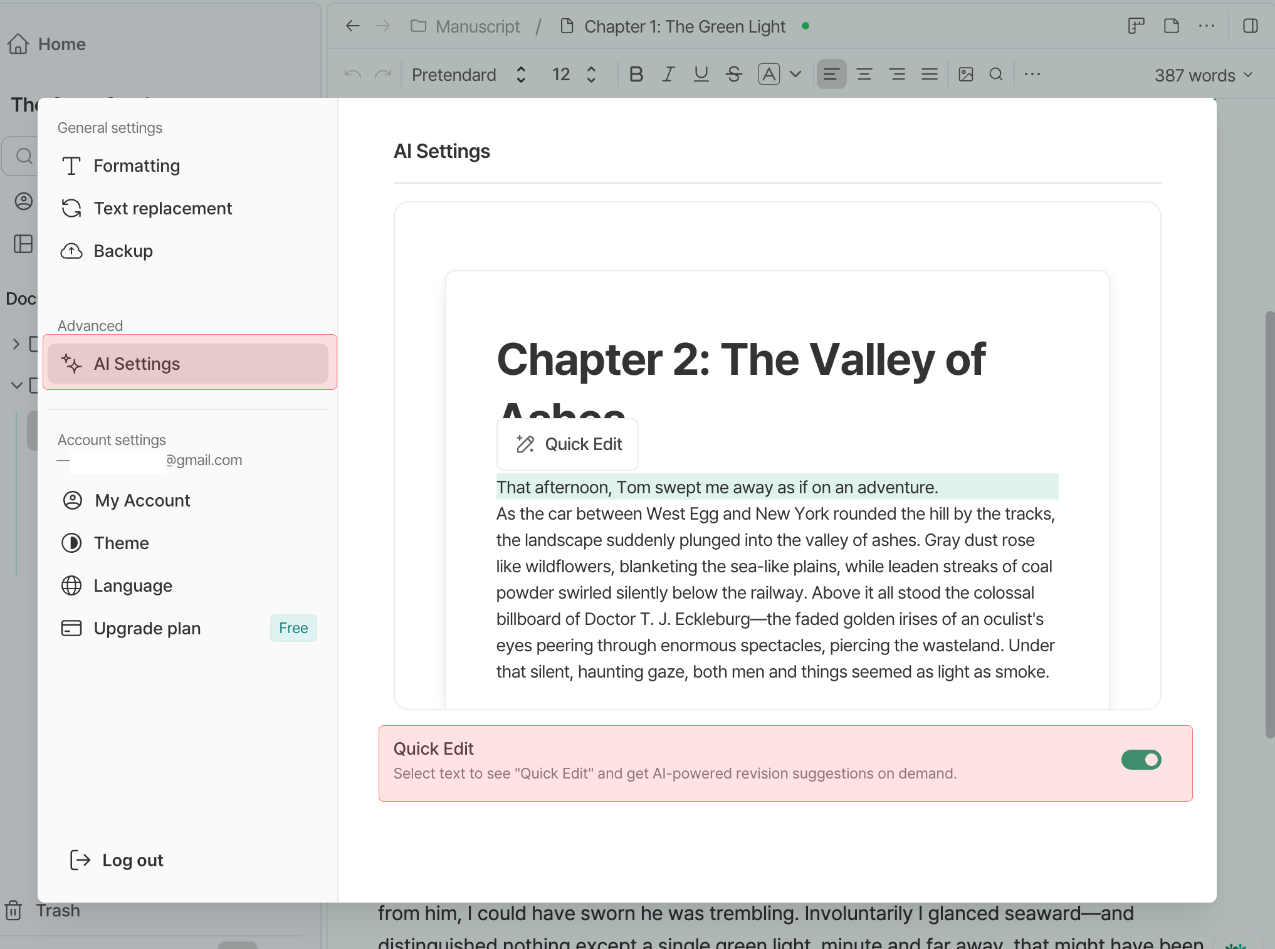Align text left
Viewport: 1275px width, 949px height.
(x=831, y=75)
